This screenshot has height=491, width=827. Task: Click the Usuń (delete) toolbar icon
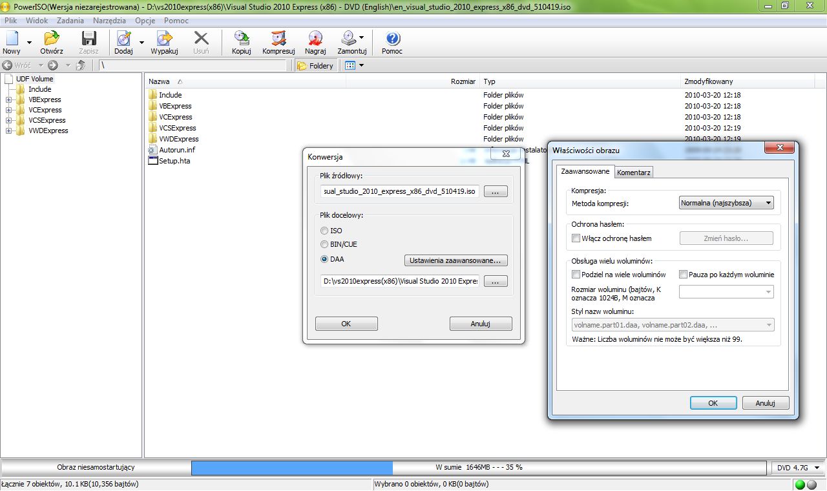(201, 39)
